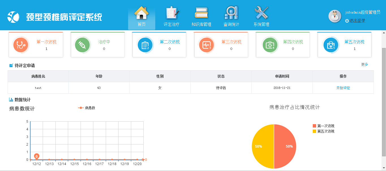386x171 pixels.
Task: Toggle 第一次访视 pie legend entry
Action: tap(324, 126)
